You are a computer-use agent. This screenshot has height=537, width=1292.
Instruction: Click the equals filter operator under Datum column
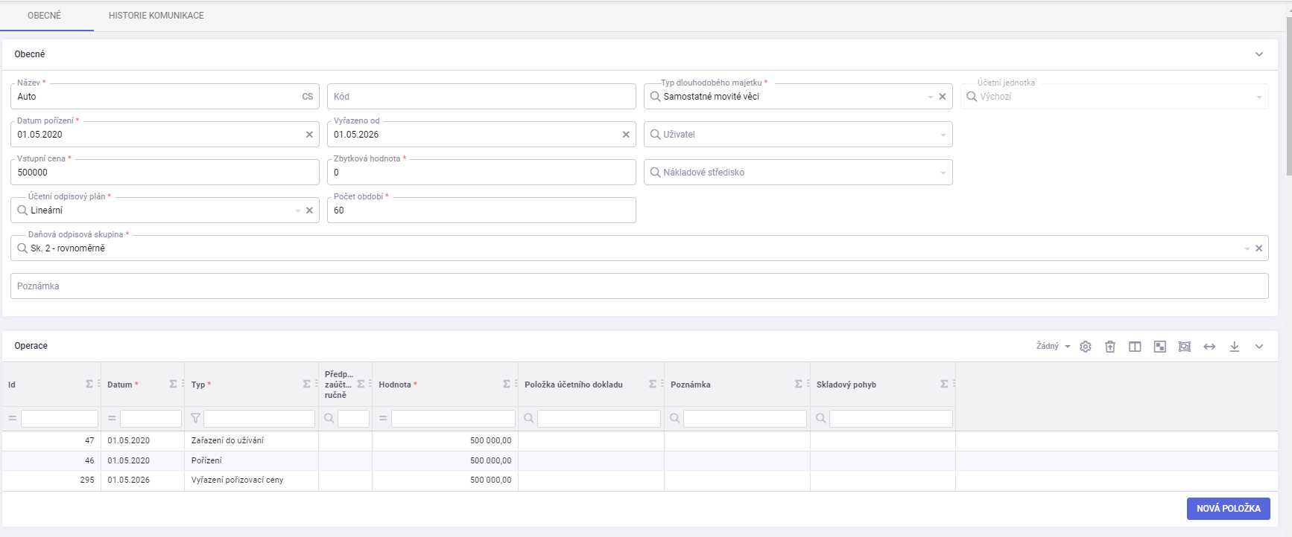click(112, 419)
